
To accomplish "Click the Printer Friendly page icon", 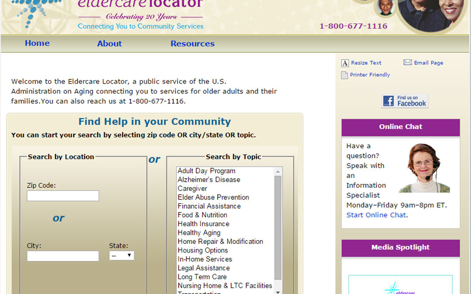I will [345, 75].
